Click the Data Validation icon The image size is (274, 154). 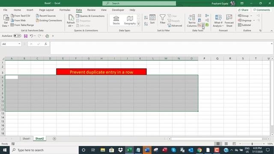[x=200, y=25]
